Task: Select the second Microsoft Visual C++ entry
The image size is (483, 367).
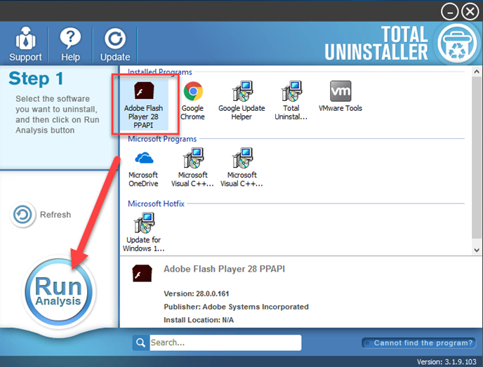Action: pyautogui.click(x=241, y=168)
